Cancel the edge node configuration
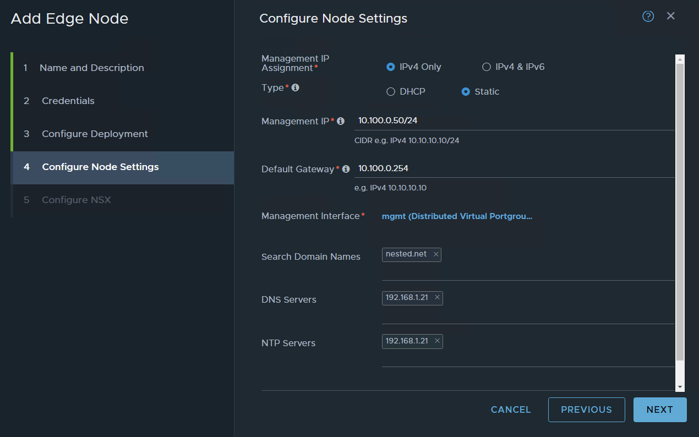The width and height of the screenshot is (699, 437). (510, 409)
